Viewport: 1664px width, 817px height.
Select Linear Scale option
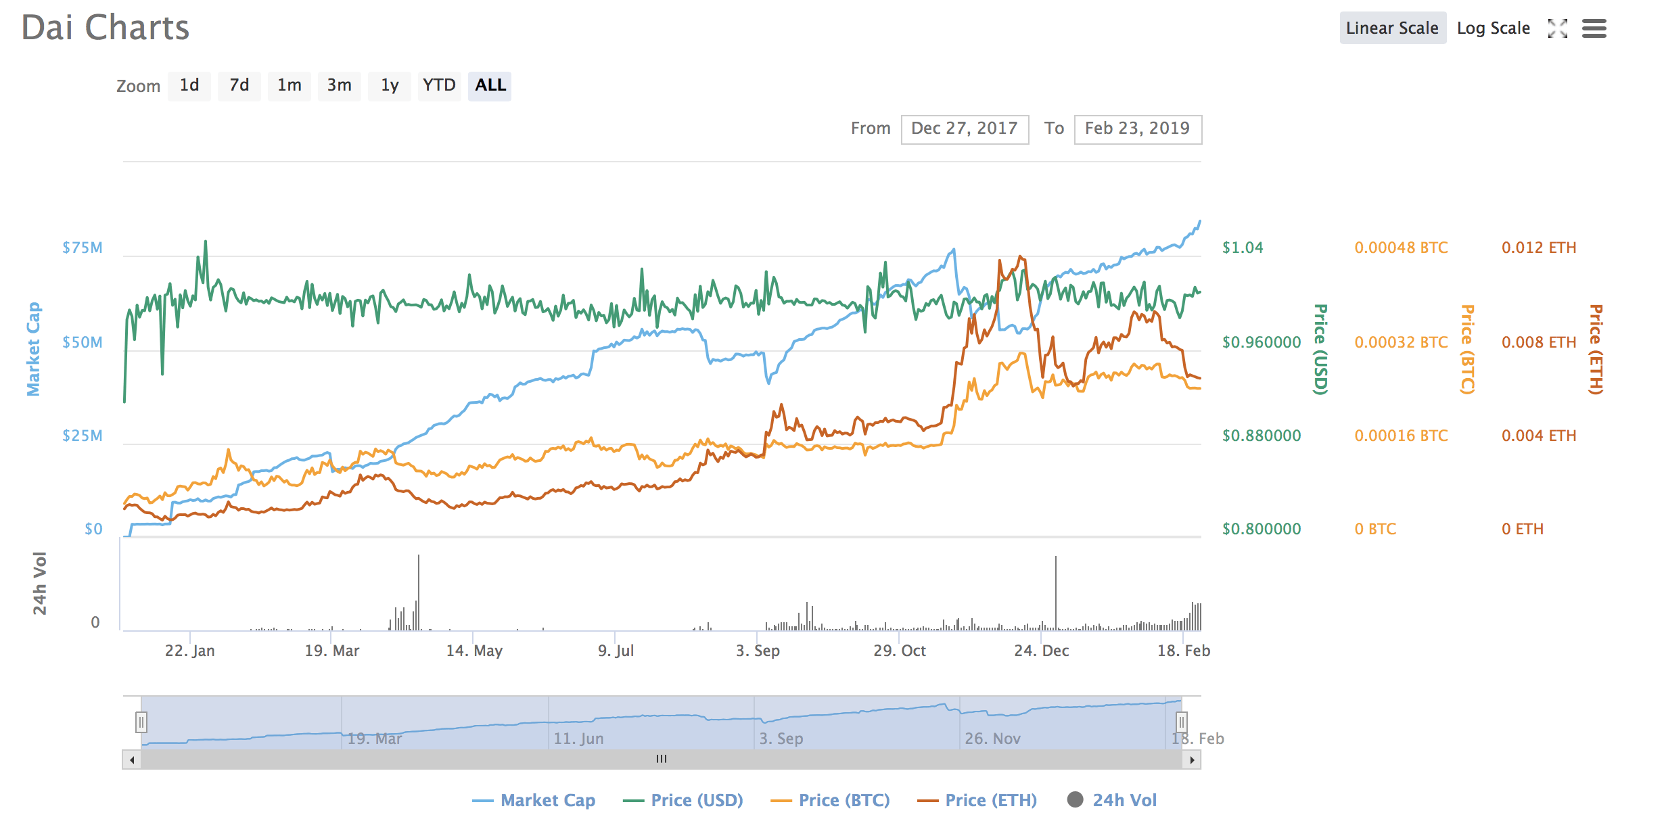(1393, 28)
